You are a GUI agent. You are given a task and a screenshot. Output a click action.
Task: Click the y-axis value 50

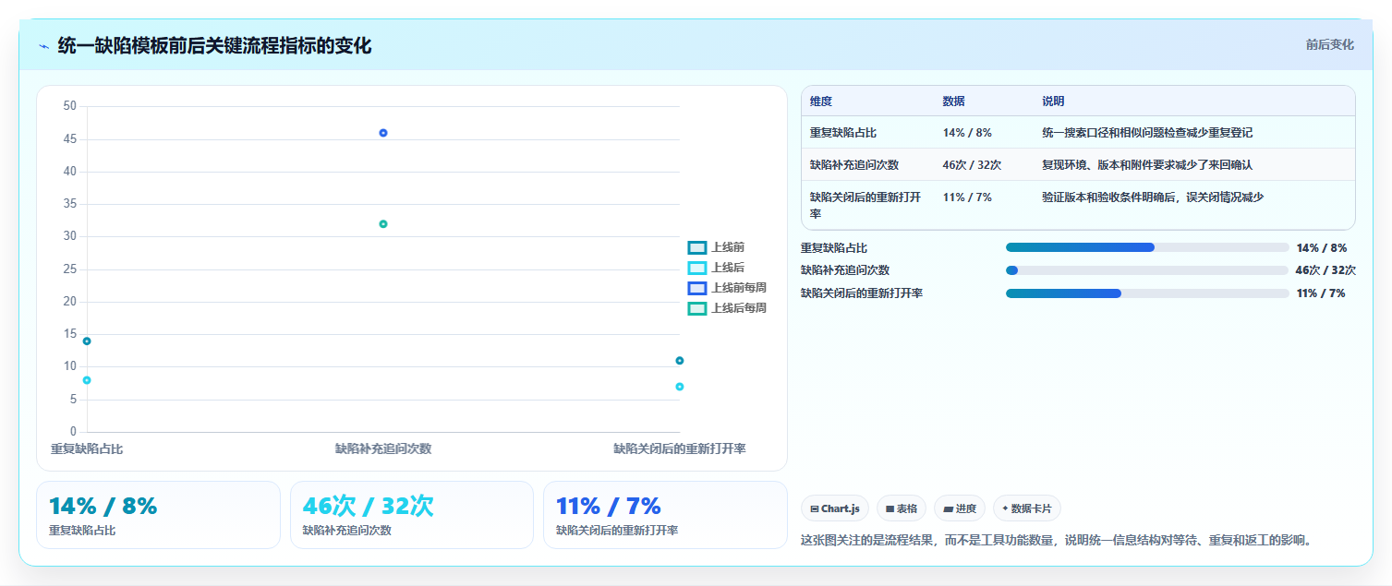(x=70, y=106)
